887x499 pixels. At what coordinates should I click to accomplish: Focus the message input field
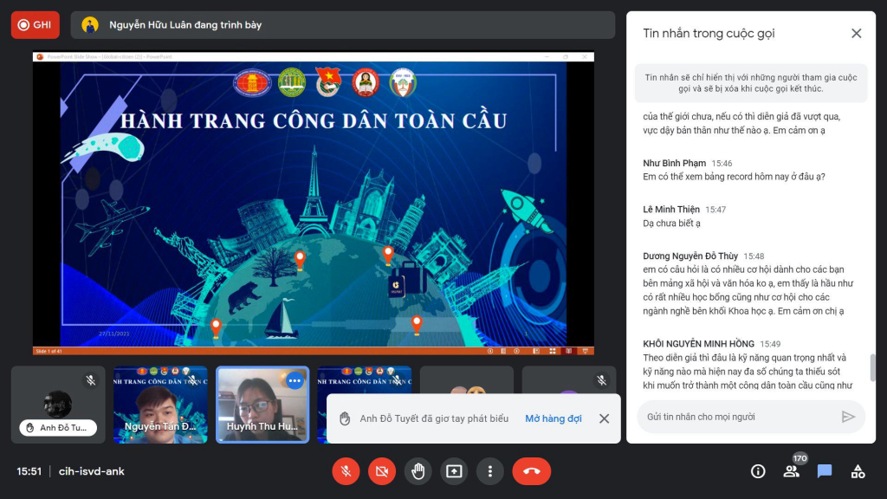point(738,417)
